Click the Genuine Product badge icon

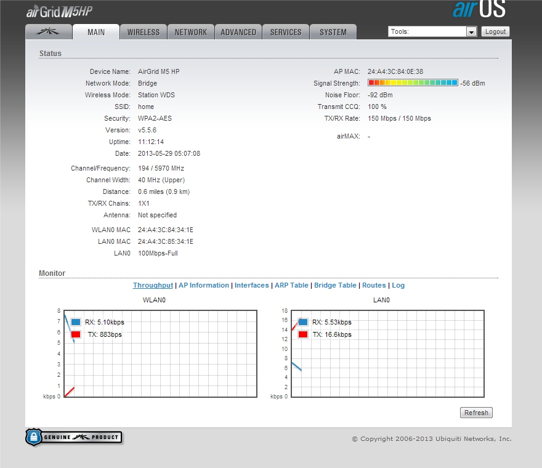(x=74, y=437)
